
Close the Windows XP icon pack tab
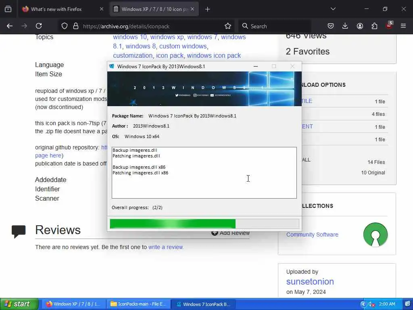[192, 9]
